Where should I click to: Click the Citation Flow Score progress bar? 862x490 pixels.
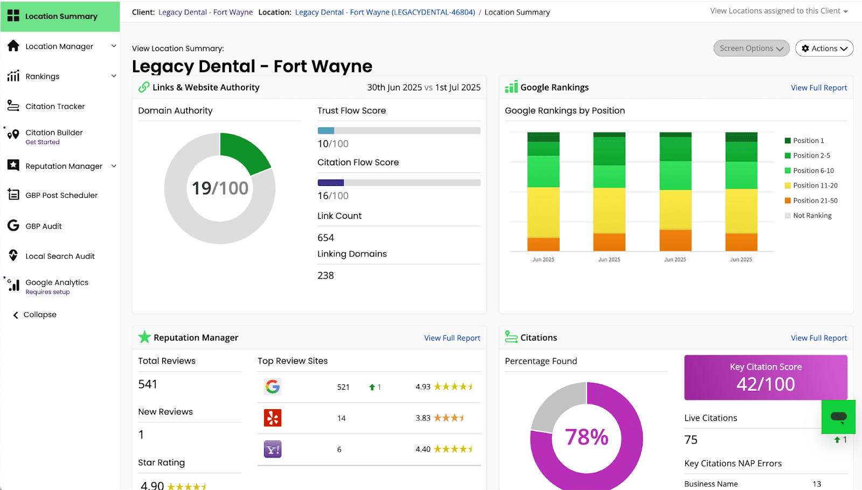399,183
